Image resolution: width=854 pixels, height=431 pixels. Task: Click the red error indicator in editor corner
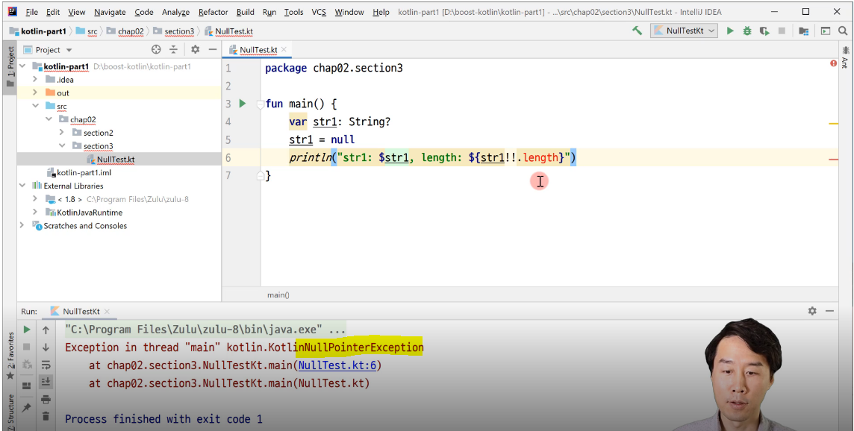pyautogui.click(x=833, y=63)
